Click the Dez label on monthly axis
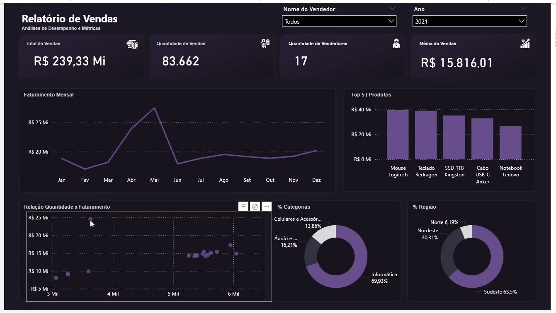556x313 pixels. pos(316,180)
